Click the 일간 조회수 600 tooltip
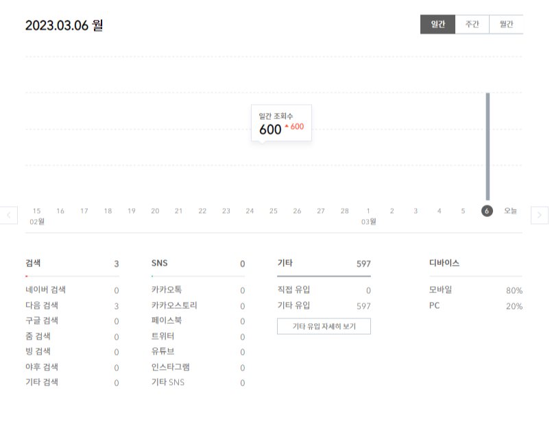The width and height of the screenshot is (552, 443). click(281, 123)
